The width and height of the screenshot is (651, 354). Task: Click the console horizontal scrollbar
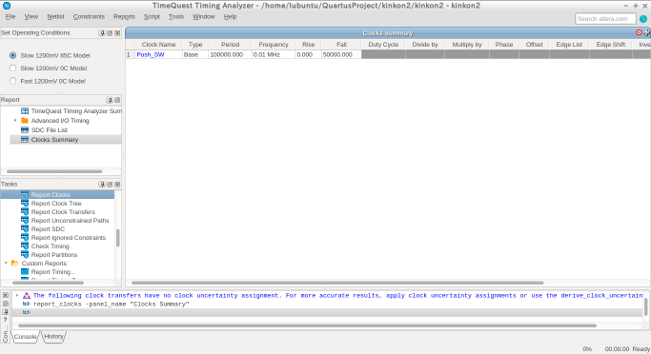point(307,325)
